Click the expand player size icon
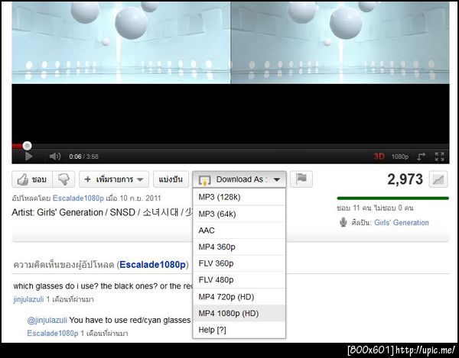This screenshot has height=358, width=459. [x=421, y=156]
